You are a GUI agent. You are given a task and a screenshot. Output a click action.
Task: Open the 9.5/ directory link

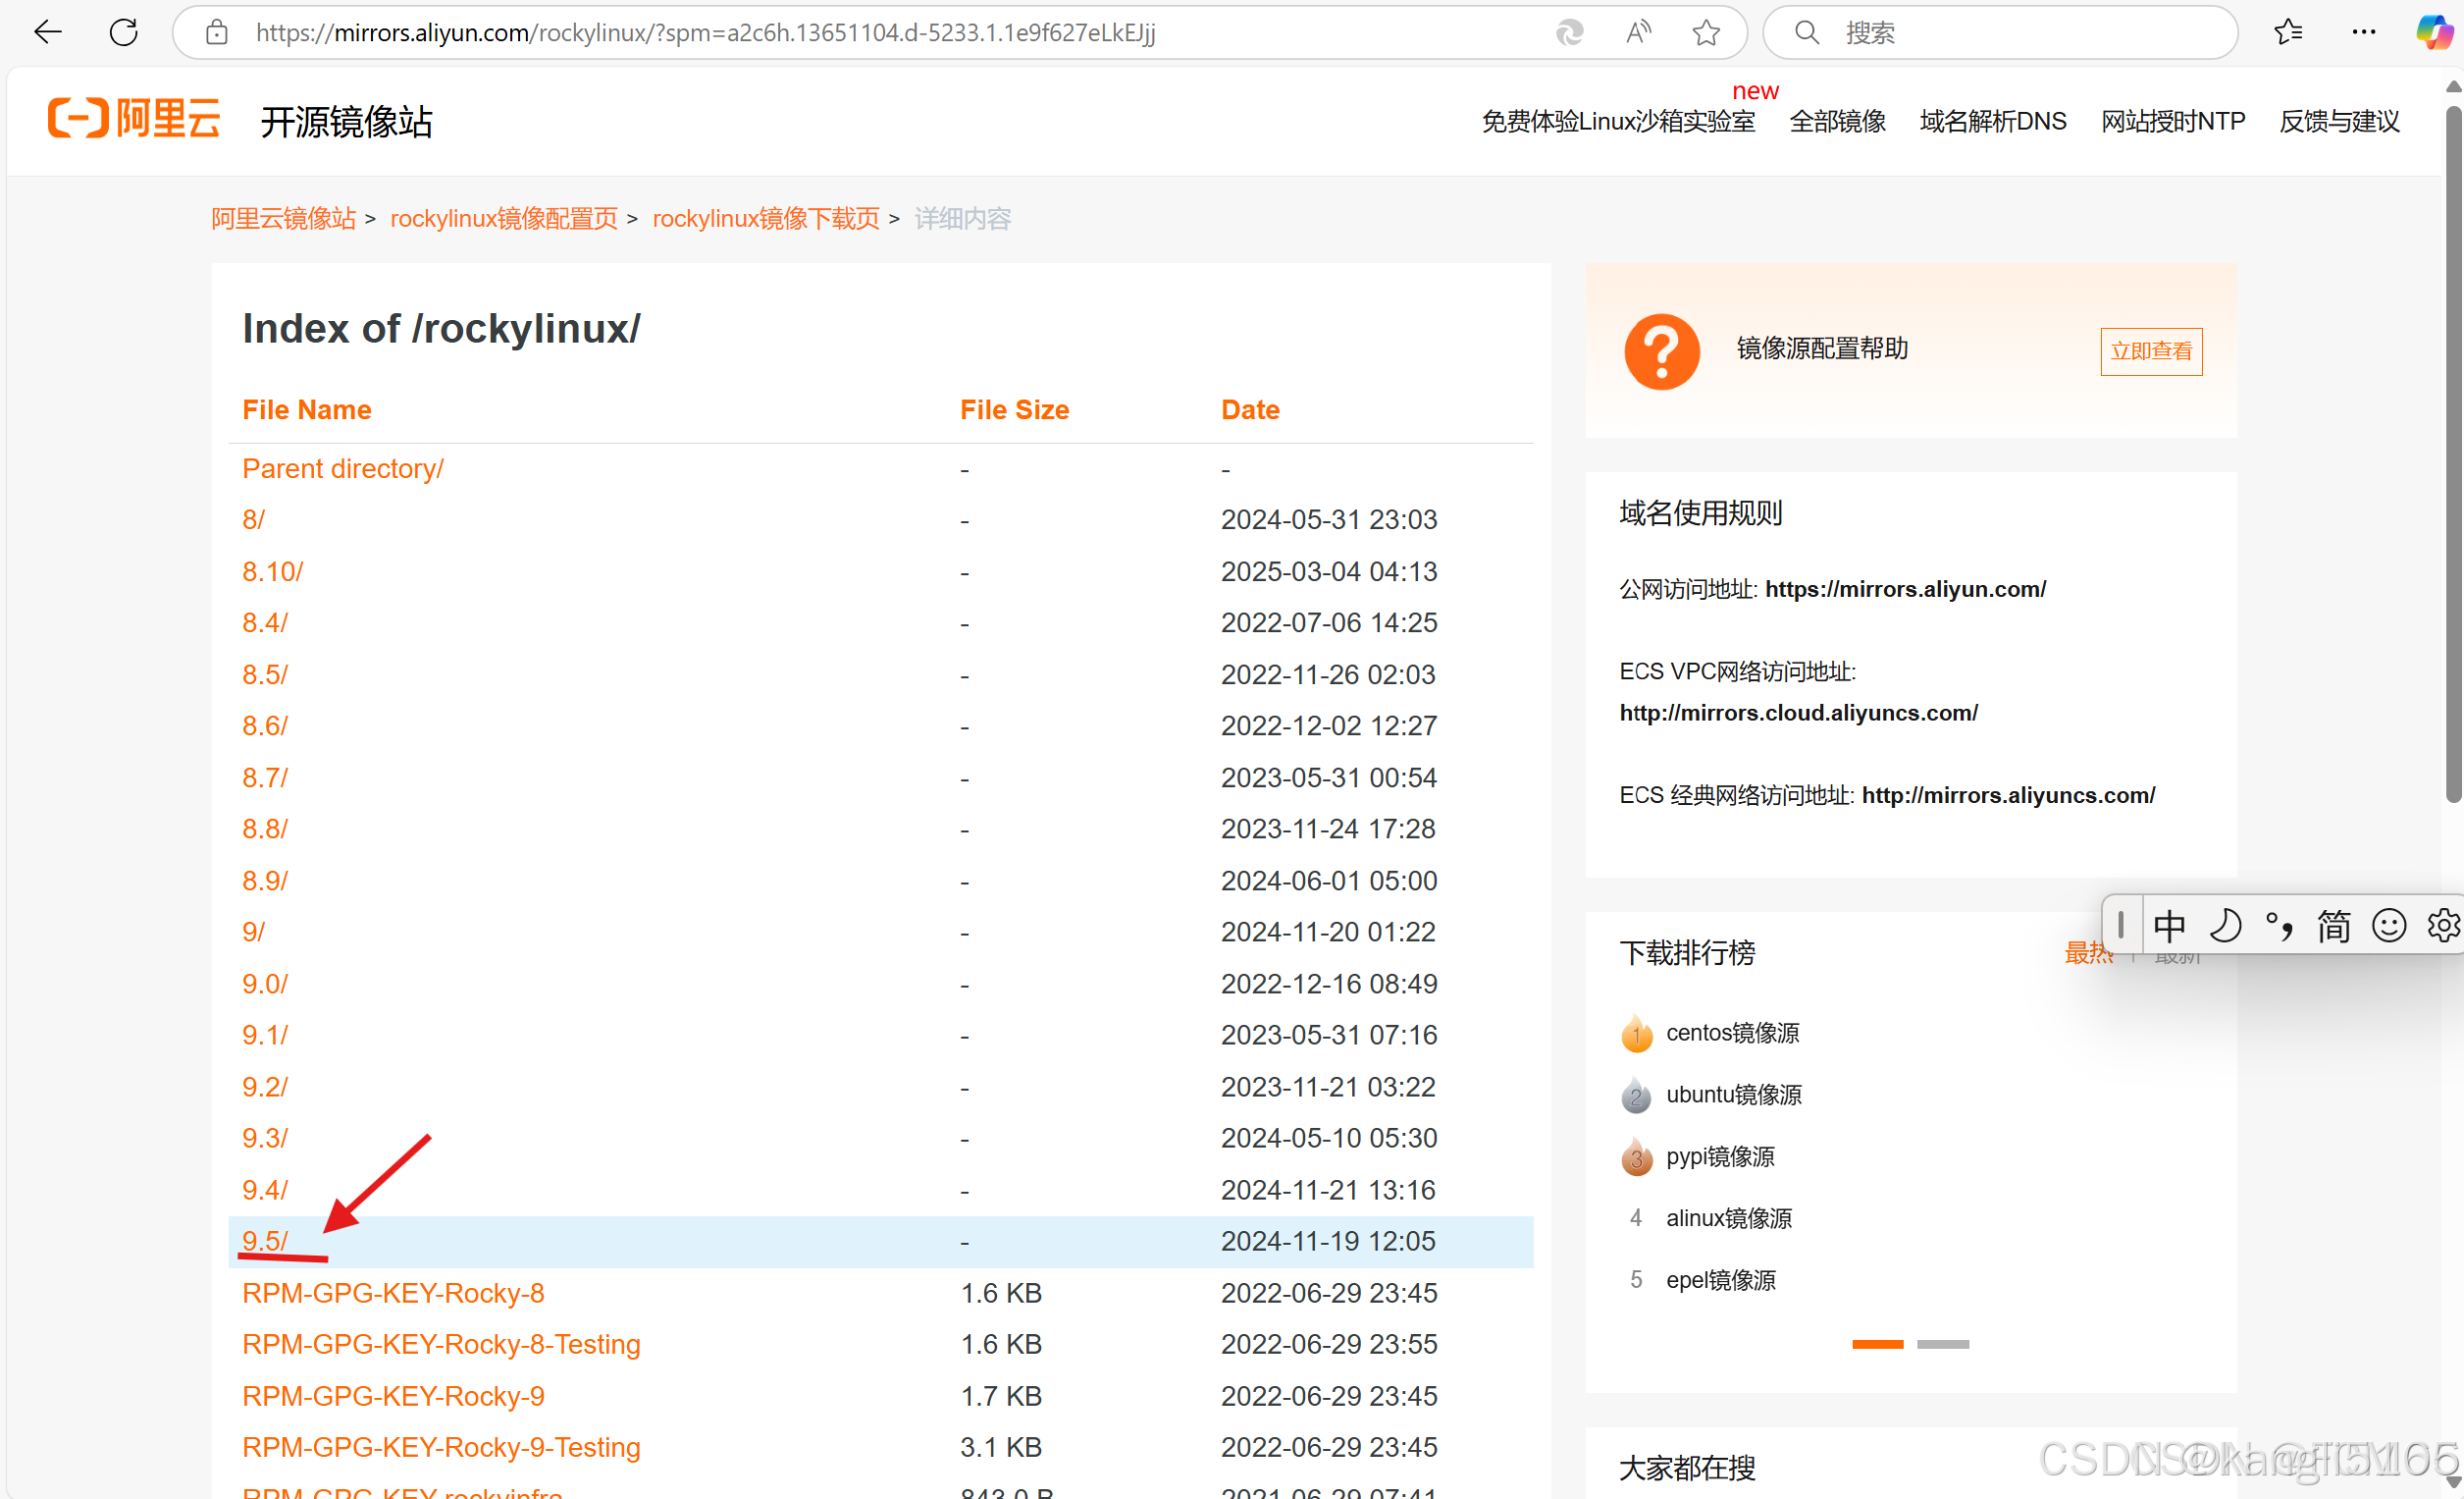click(264, 1241)
